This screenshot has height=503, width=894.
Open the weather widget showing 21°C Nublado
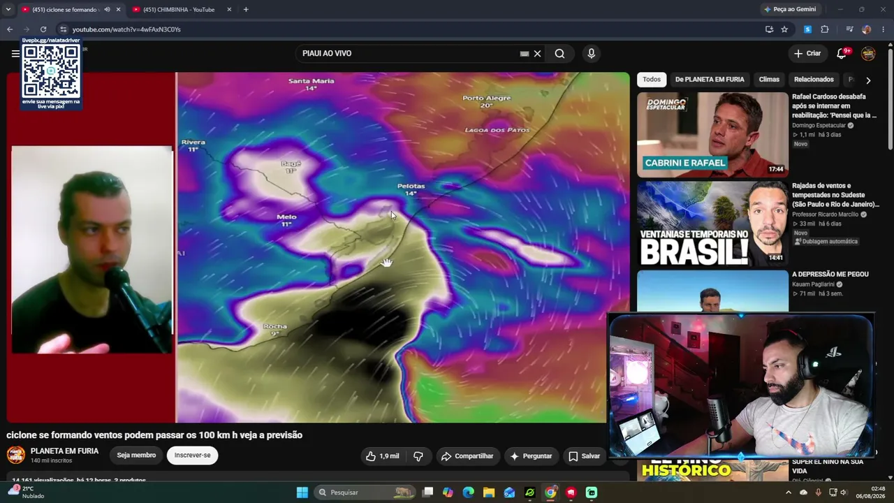28,493
